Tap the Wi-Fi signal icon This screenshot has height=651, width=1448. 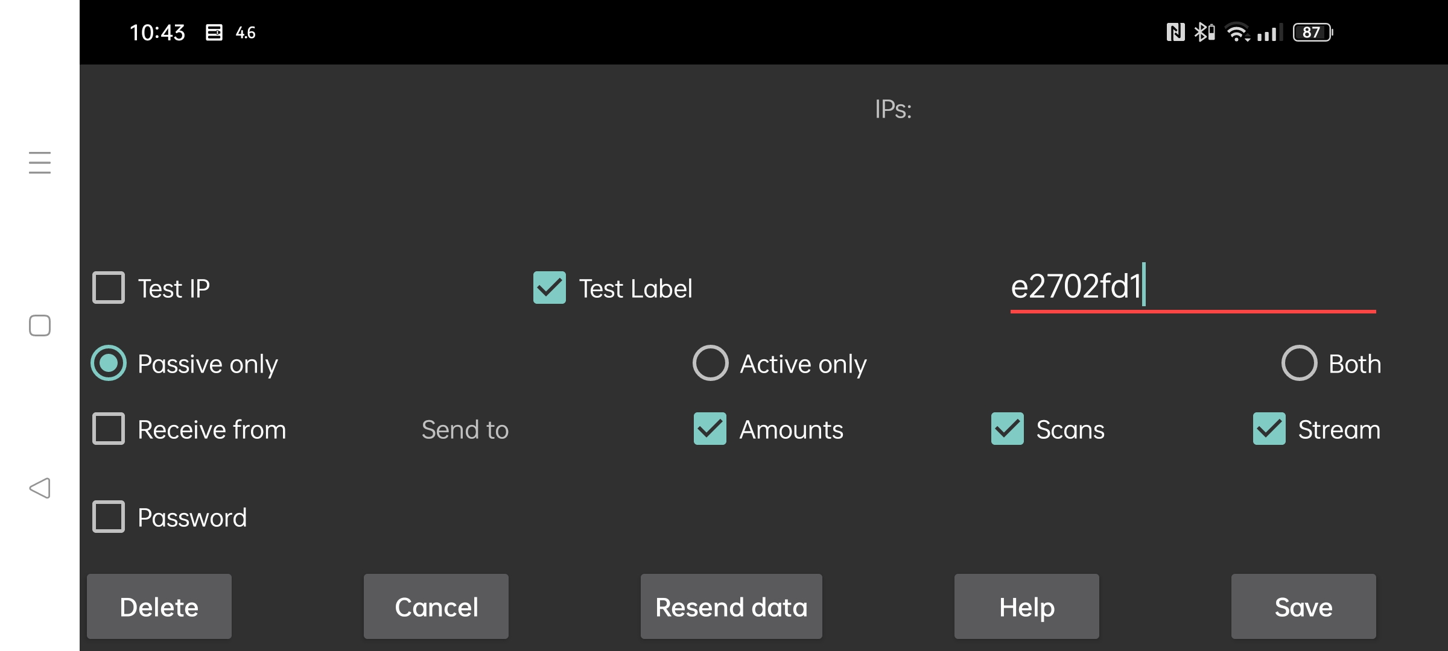pos(1237,32)
